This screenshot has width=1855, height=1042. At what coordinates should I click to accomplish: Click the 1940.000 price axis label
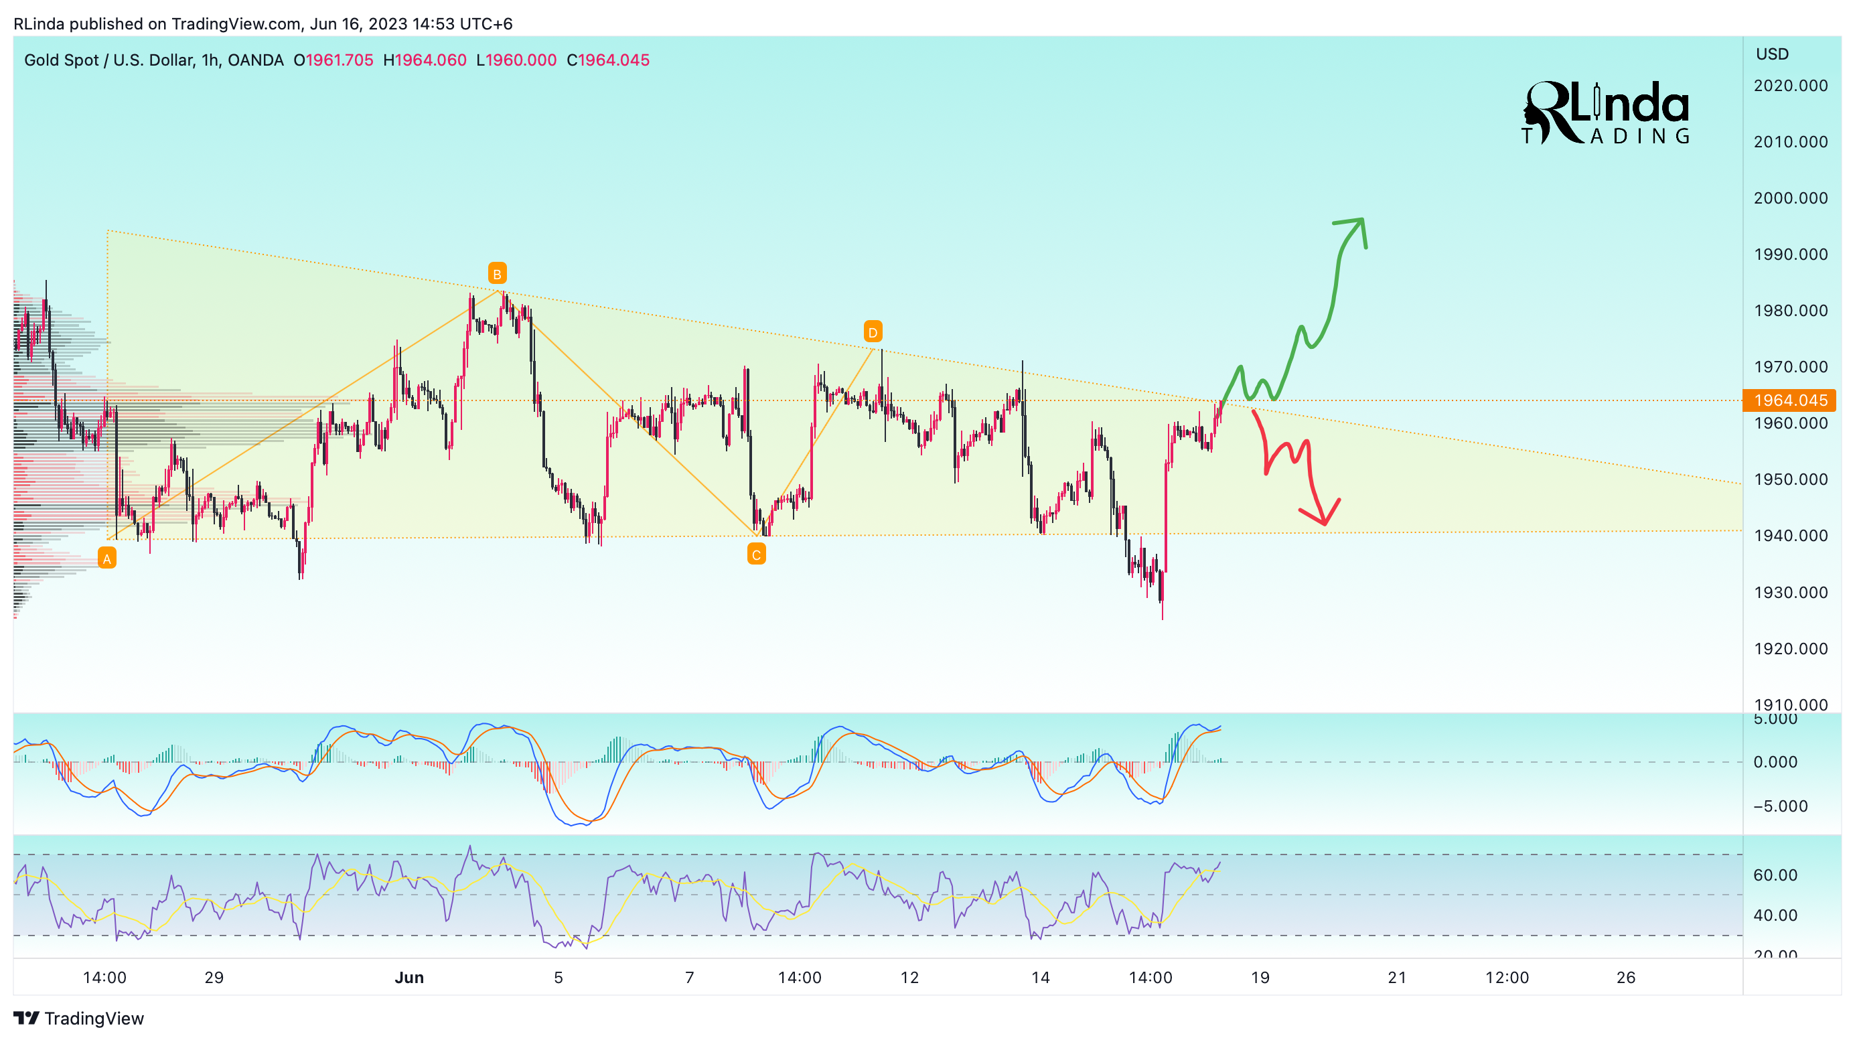(x=1791, y=536)
